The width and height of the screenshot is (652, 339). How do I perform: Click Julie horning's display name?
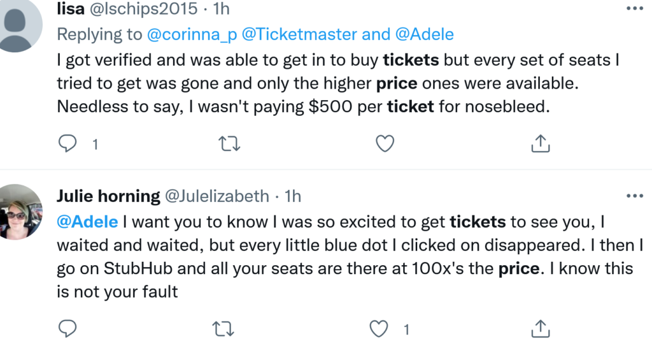pos(108,196)
